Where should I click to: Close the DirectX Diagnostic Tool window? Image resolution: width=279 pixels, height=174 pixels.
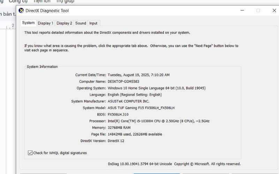click(274, 10)
